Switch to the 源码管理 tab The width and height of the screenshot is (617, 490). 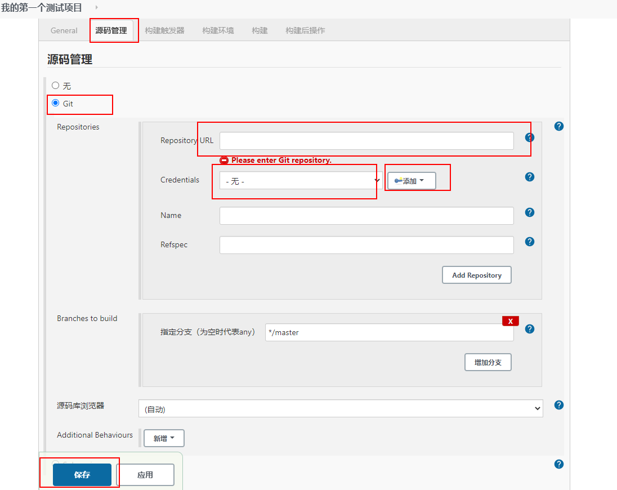tap(111, 30)
